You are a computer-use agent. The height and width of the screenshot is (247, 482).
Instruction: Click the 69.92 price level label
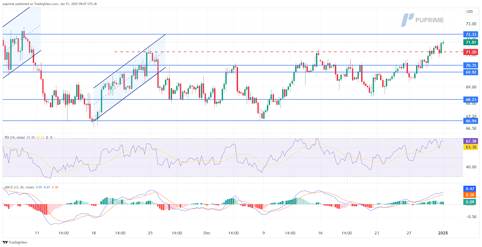(471, 72)
